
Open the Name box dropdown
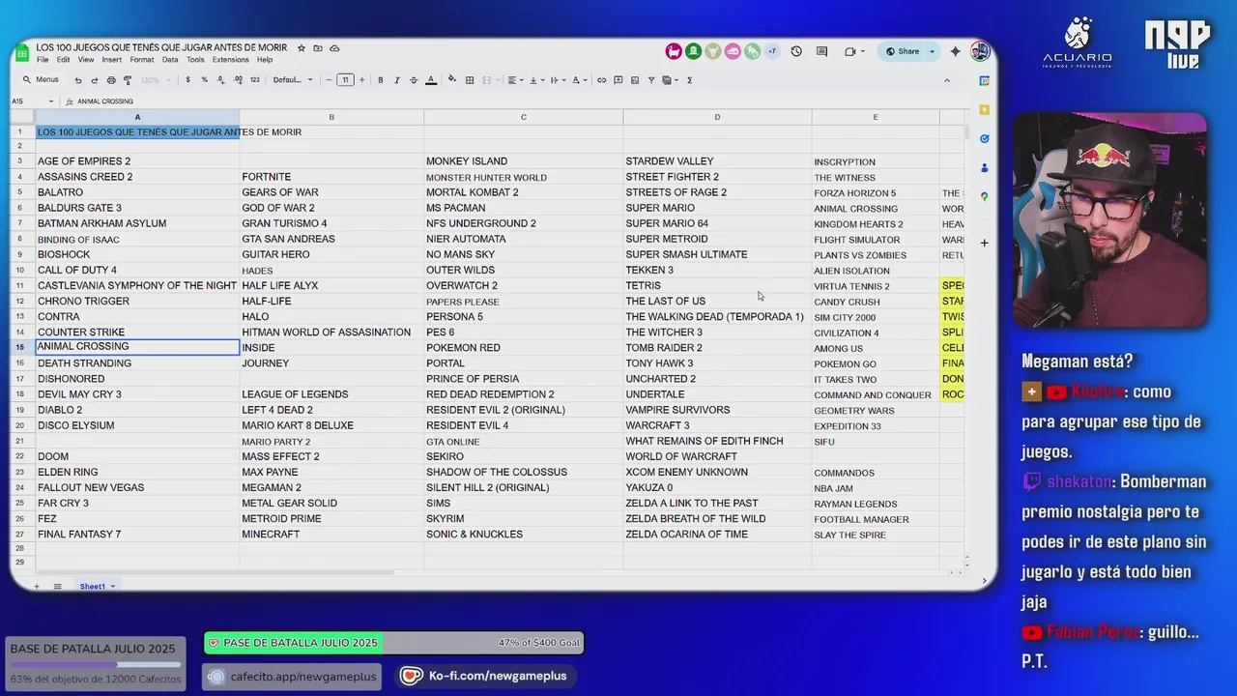coord(51,101)
